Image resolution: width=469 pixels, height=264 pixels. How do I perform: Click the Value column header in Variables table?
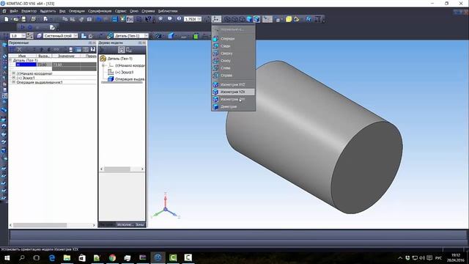[x=66, y=56]
